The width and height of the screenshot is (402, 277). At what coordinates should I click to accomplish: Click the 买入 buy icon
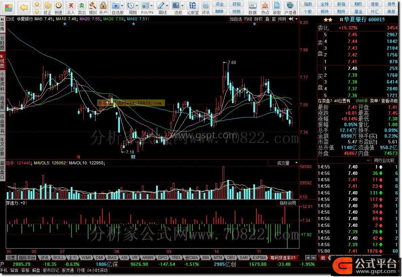[71, 8]
